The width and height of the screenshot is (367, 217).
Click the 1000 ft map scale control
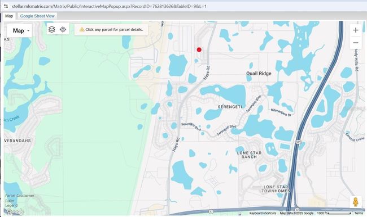[334, 213]
